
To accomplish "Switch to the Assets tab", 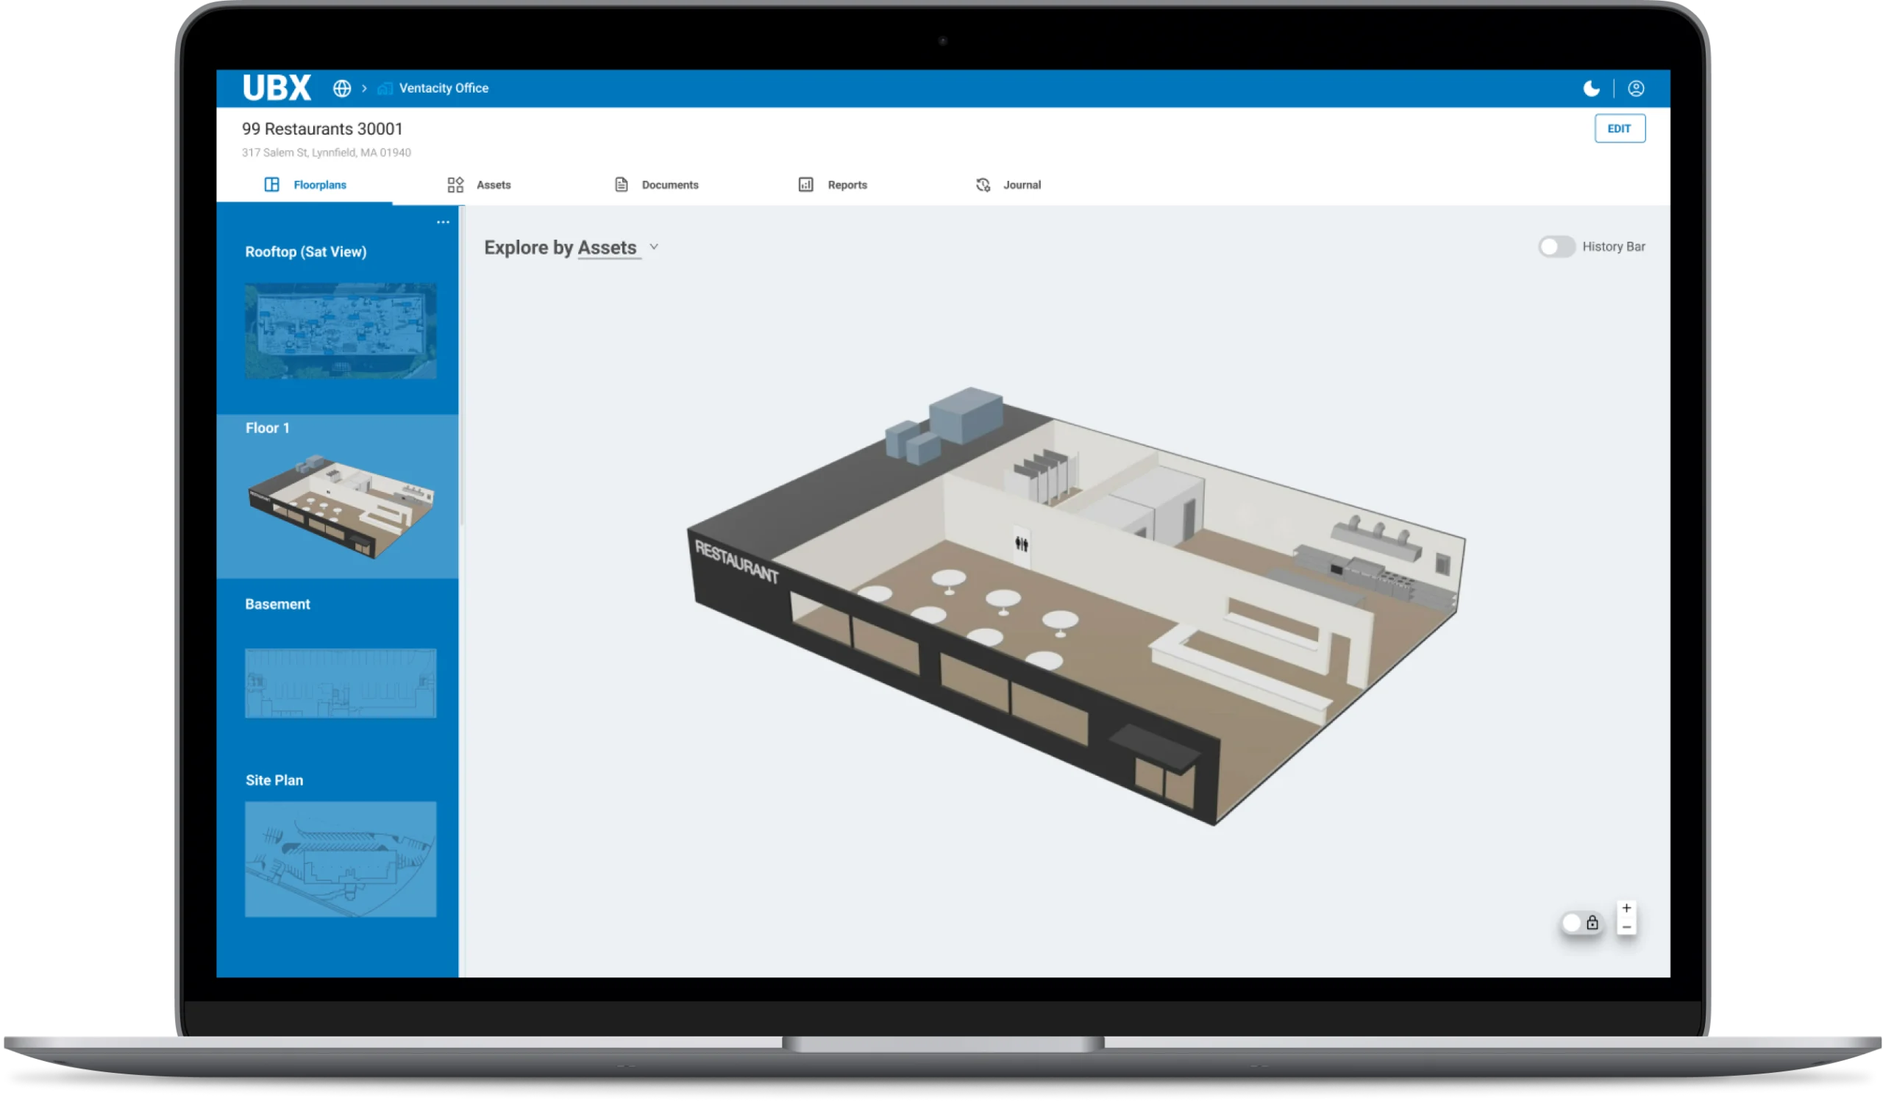I will pyautogui.click(x=493, y=185).
